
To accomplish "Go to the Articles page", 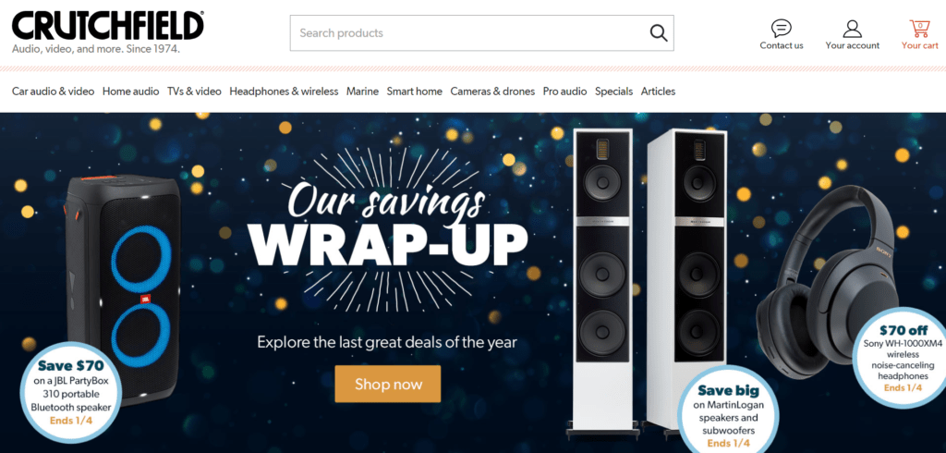I will 658,92.
